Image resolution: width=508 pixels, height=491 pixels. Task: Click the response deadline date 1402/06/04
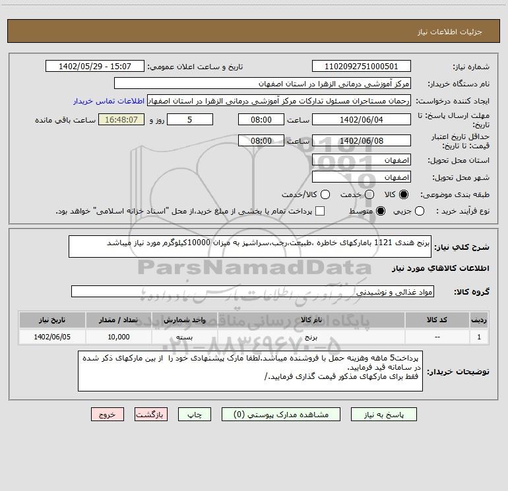click(x=362, y=119)
